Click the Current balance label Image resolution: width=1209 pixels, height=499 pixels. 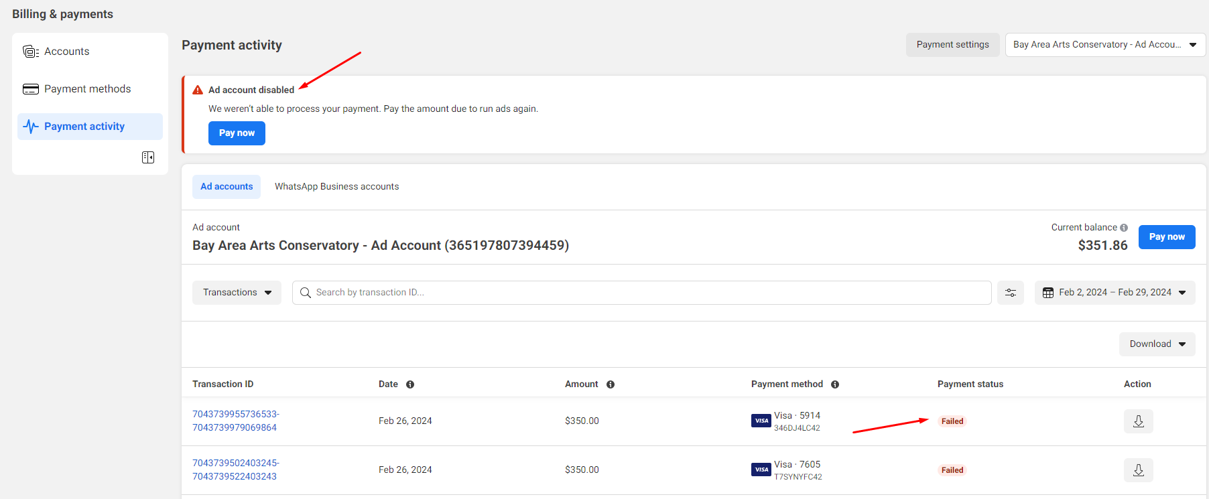[x=1084, y=228]
